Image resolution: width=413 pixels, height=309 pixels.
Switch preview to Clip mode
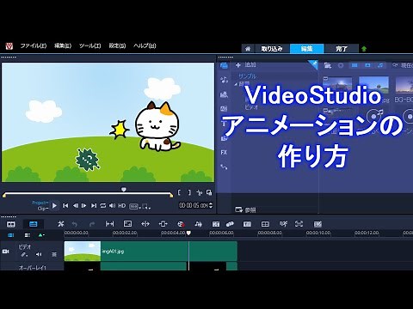tap(42, 209)
